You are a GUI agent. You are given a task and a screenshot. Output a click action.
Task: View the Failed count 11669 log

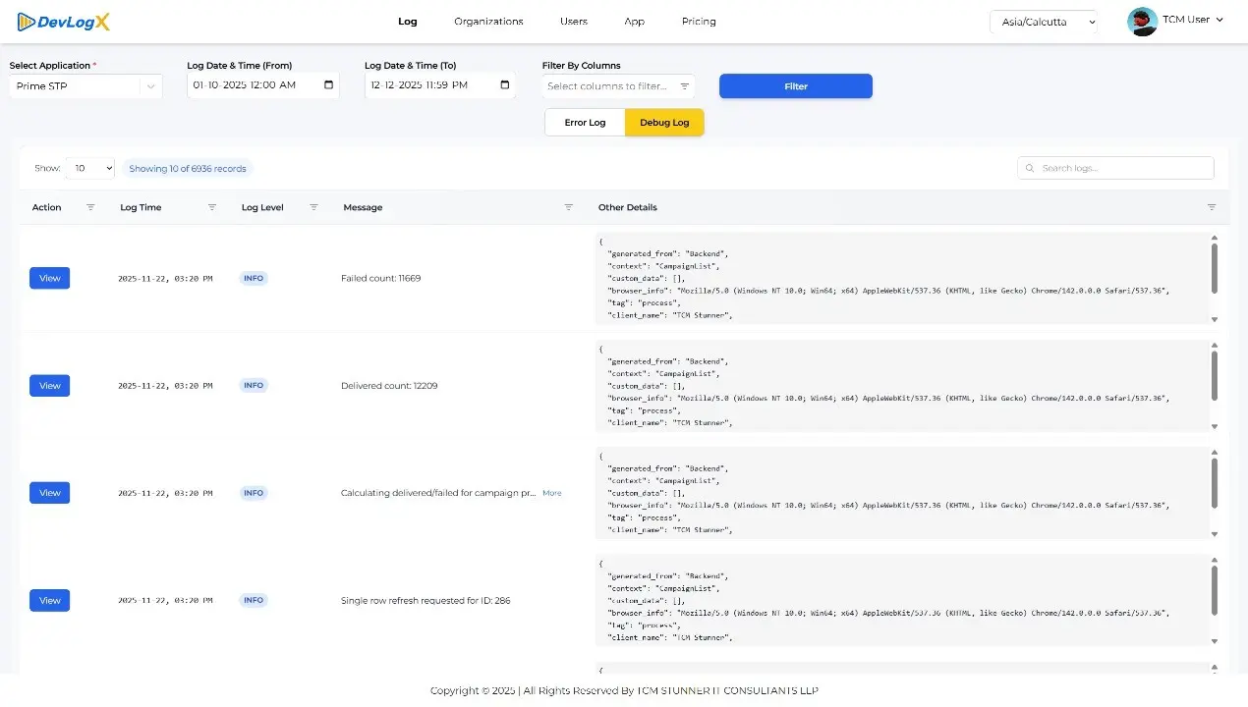[x=50, y=278]
